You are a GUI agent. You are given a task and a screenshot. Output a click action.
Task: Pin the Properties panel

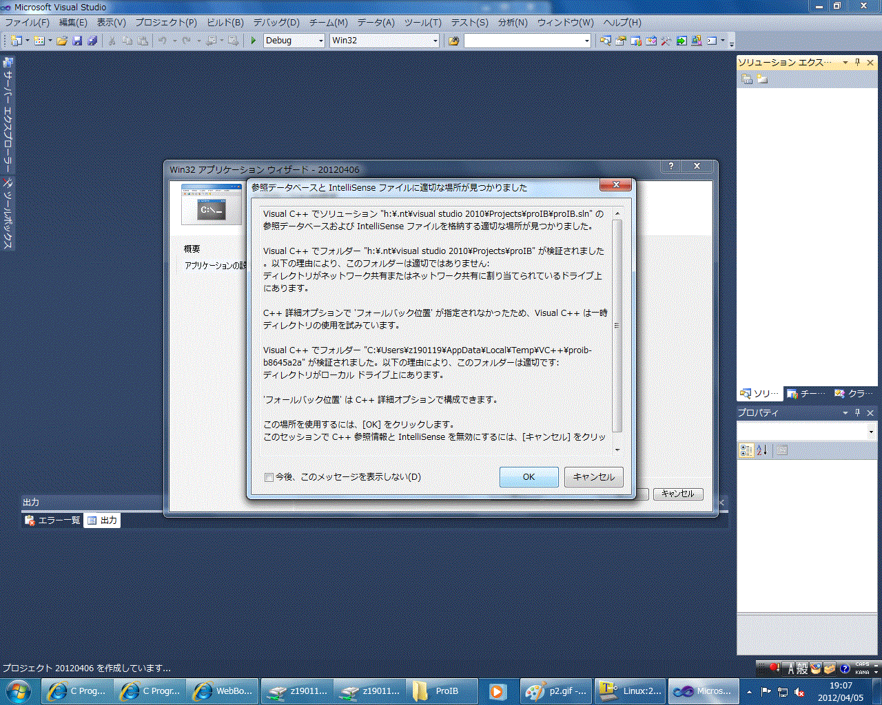pyautogui.click(x=858, y=412)
